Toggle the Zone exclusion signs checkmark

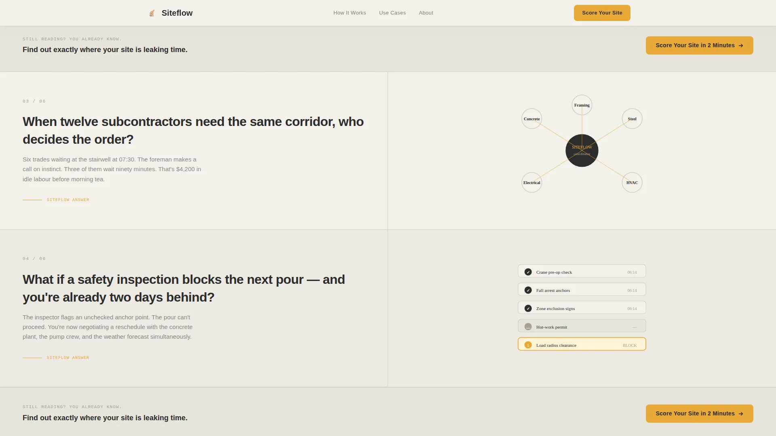tap(528, 308)
